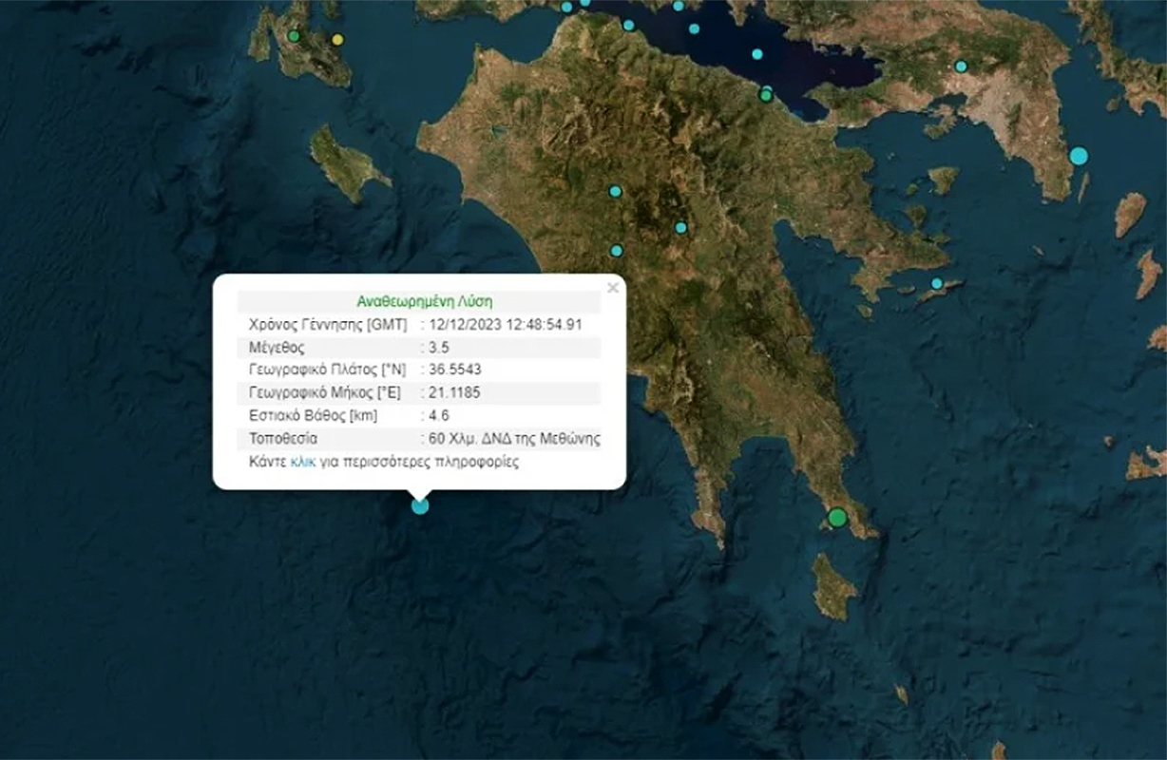Select the easternmost cyan marker in Corinthian Gulf waters
The height and width of the screenshot is (760, 1167).
pos(757,54)
